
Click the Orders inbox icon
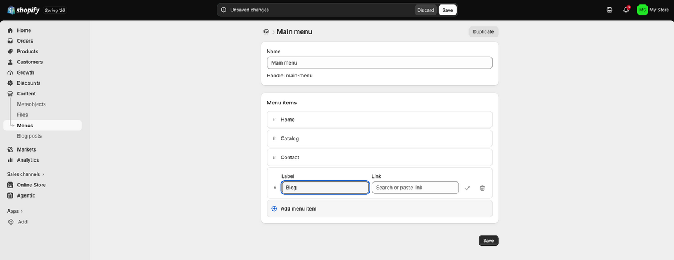(x=10, y=41)
